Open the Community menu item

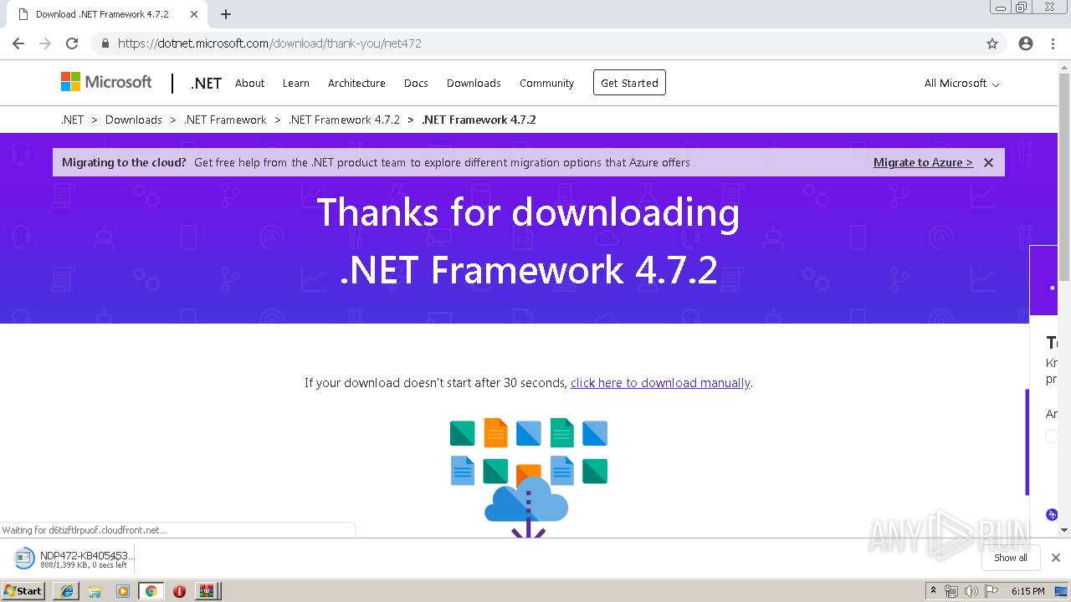(x=546, y=83)
